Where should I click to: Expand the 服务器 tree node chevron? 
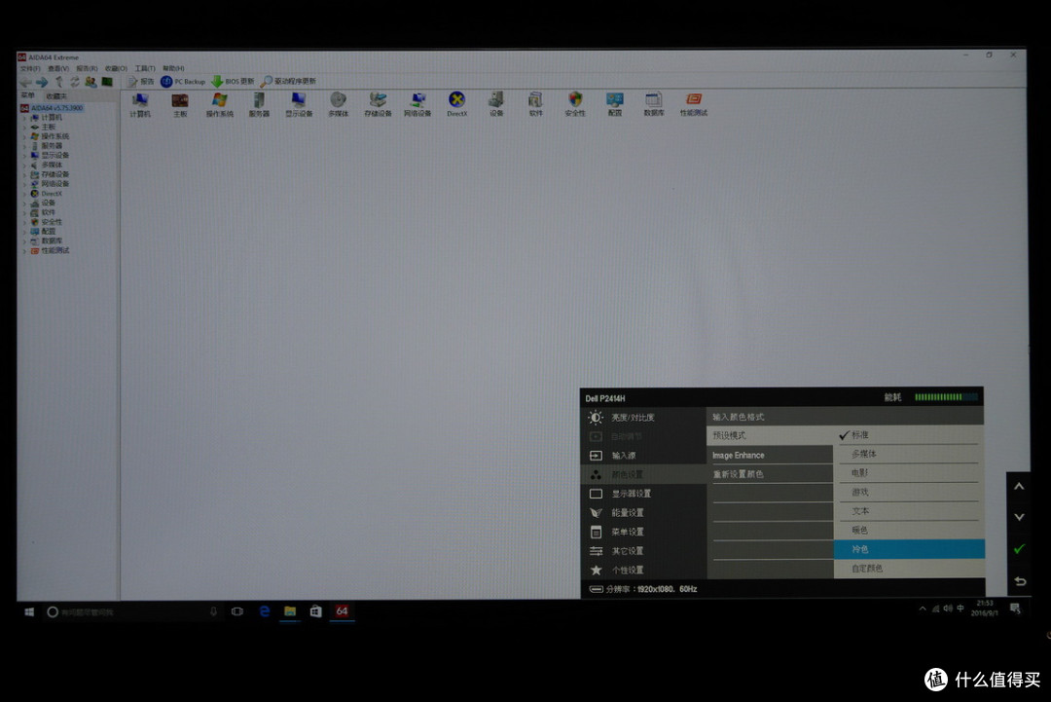24,146
